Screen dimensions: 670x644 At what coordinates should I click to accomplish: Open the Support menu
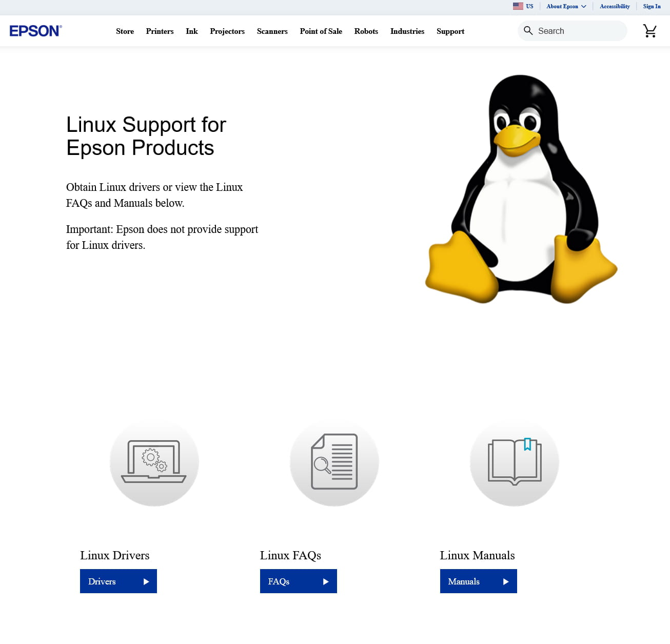pos(450,31)
